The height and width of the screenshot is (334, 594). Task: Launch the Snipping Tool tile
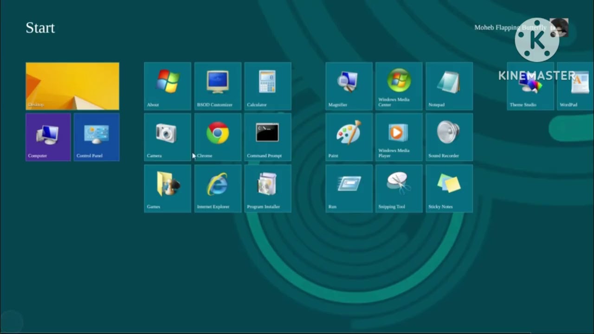[x=399, y=188]
